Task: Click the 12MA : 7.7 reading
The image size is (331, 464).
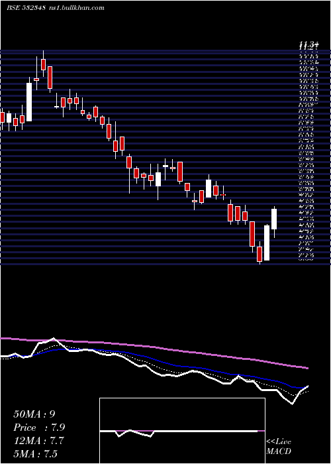Action: 37,440
